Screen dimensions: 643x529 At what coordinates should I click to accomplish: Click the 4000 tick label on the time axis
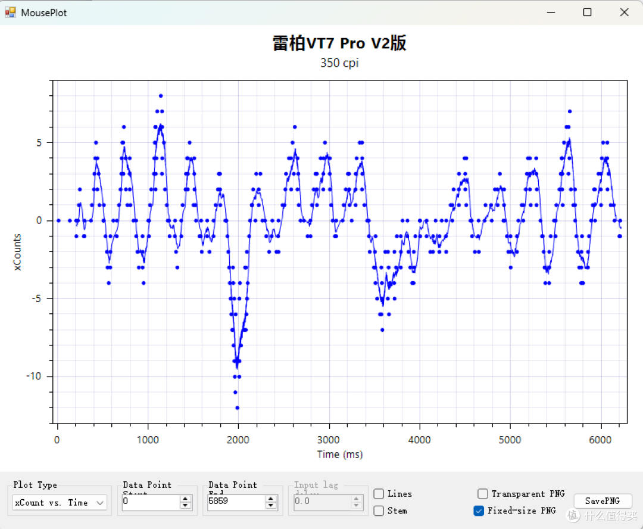click(420, 440)
